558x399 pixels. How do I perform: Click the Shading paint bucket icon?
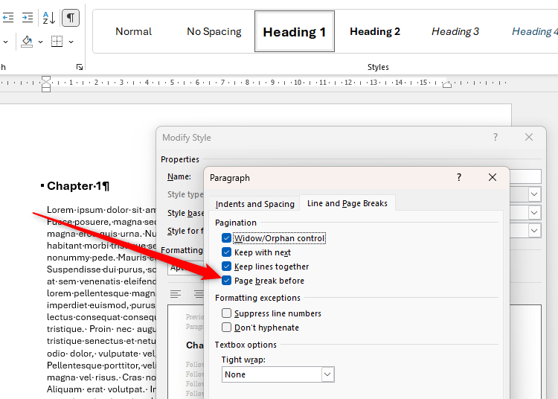[27, 42]
